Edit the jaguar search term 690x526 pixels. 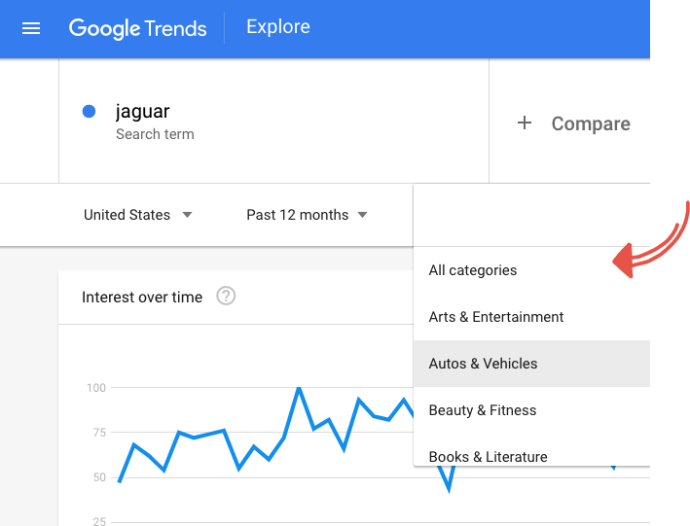[x=143, y=112]
